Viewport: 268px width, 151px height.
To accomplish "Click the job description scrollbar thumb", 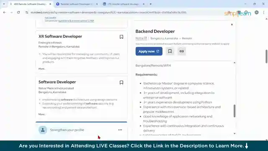I will 234,111.
